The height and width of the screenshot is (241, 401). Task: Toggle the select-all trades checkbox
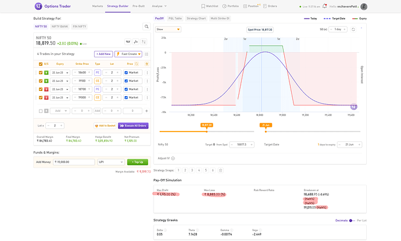pyautogui.click(x=41, y=63)
